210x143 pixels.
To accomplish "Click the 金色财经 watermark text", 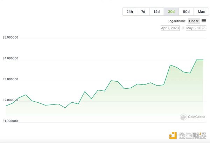I will pyautogui.click(x=192, y=136).
